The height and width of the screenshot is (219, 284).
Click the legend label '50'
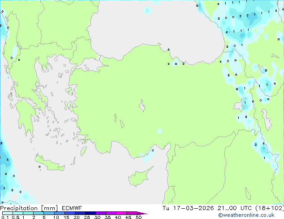[138, 217]
